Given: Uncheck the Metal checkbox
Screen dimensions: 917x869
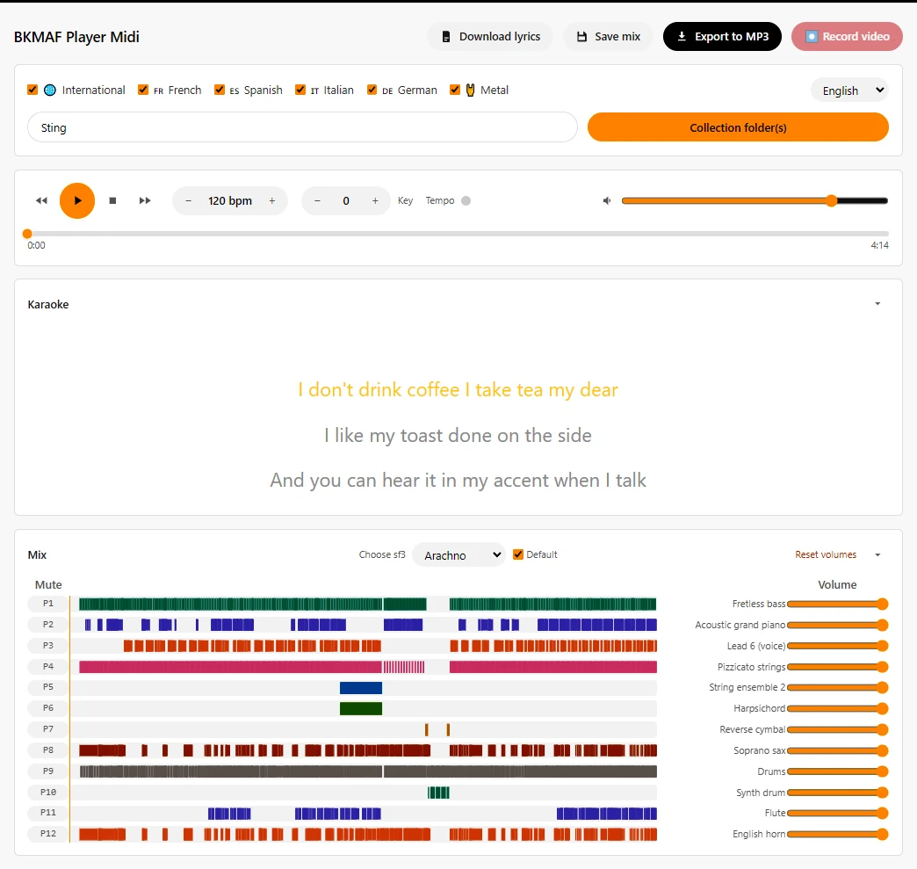Looking at the screenshot, I should [x=454, y=90].
